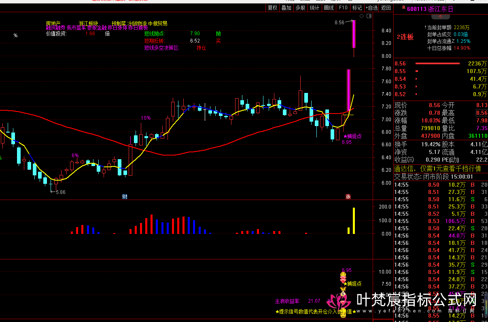The width and height of the screenshot is (488, 322).
Task: Select the 多股 multi-stock view
Action: pos(300,8)
